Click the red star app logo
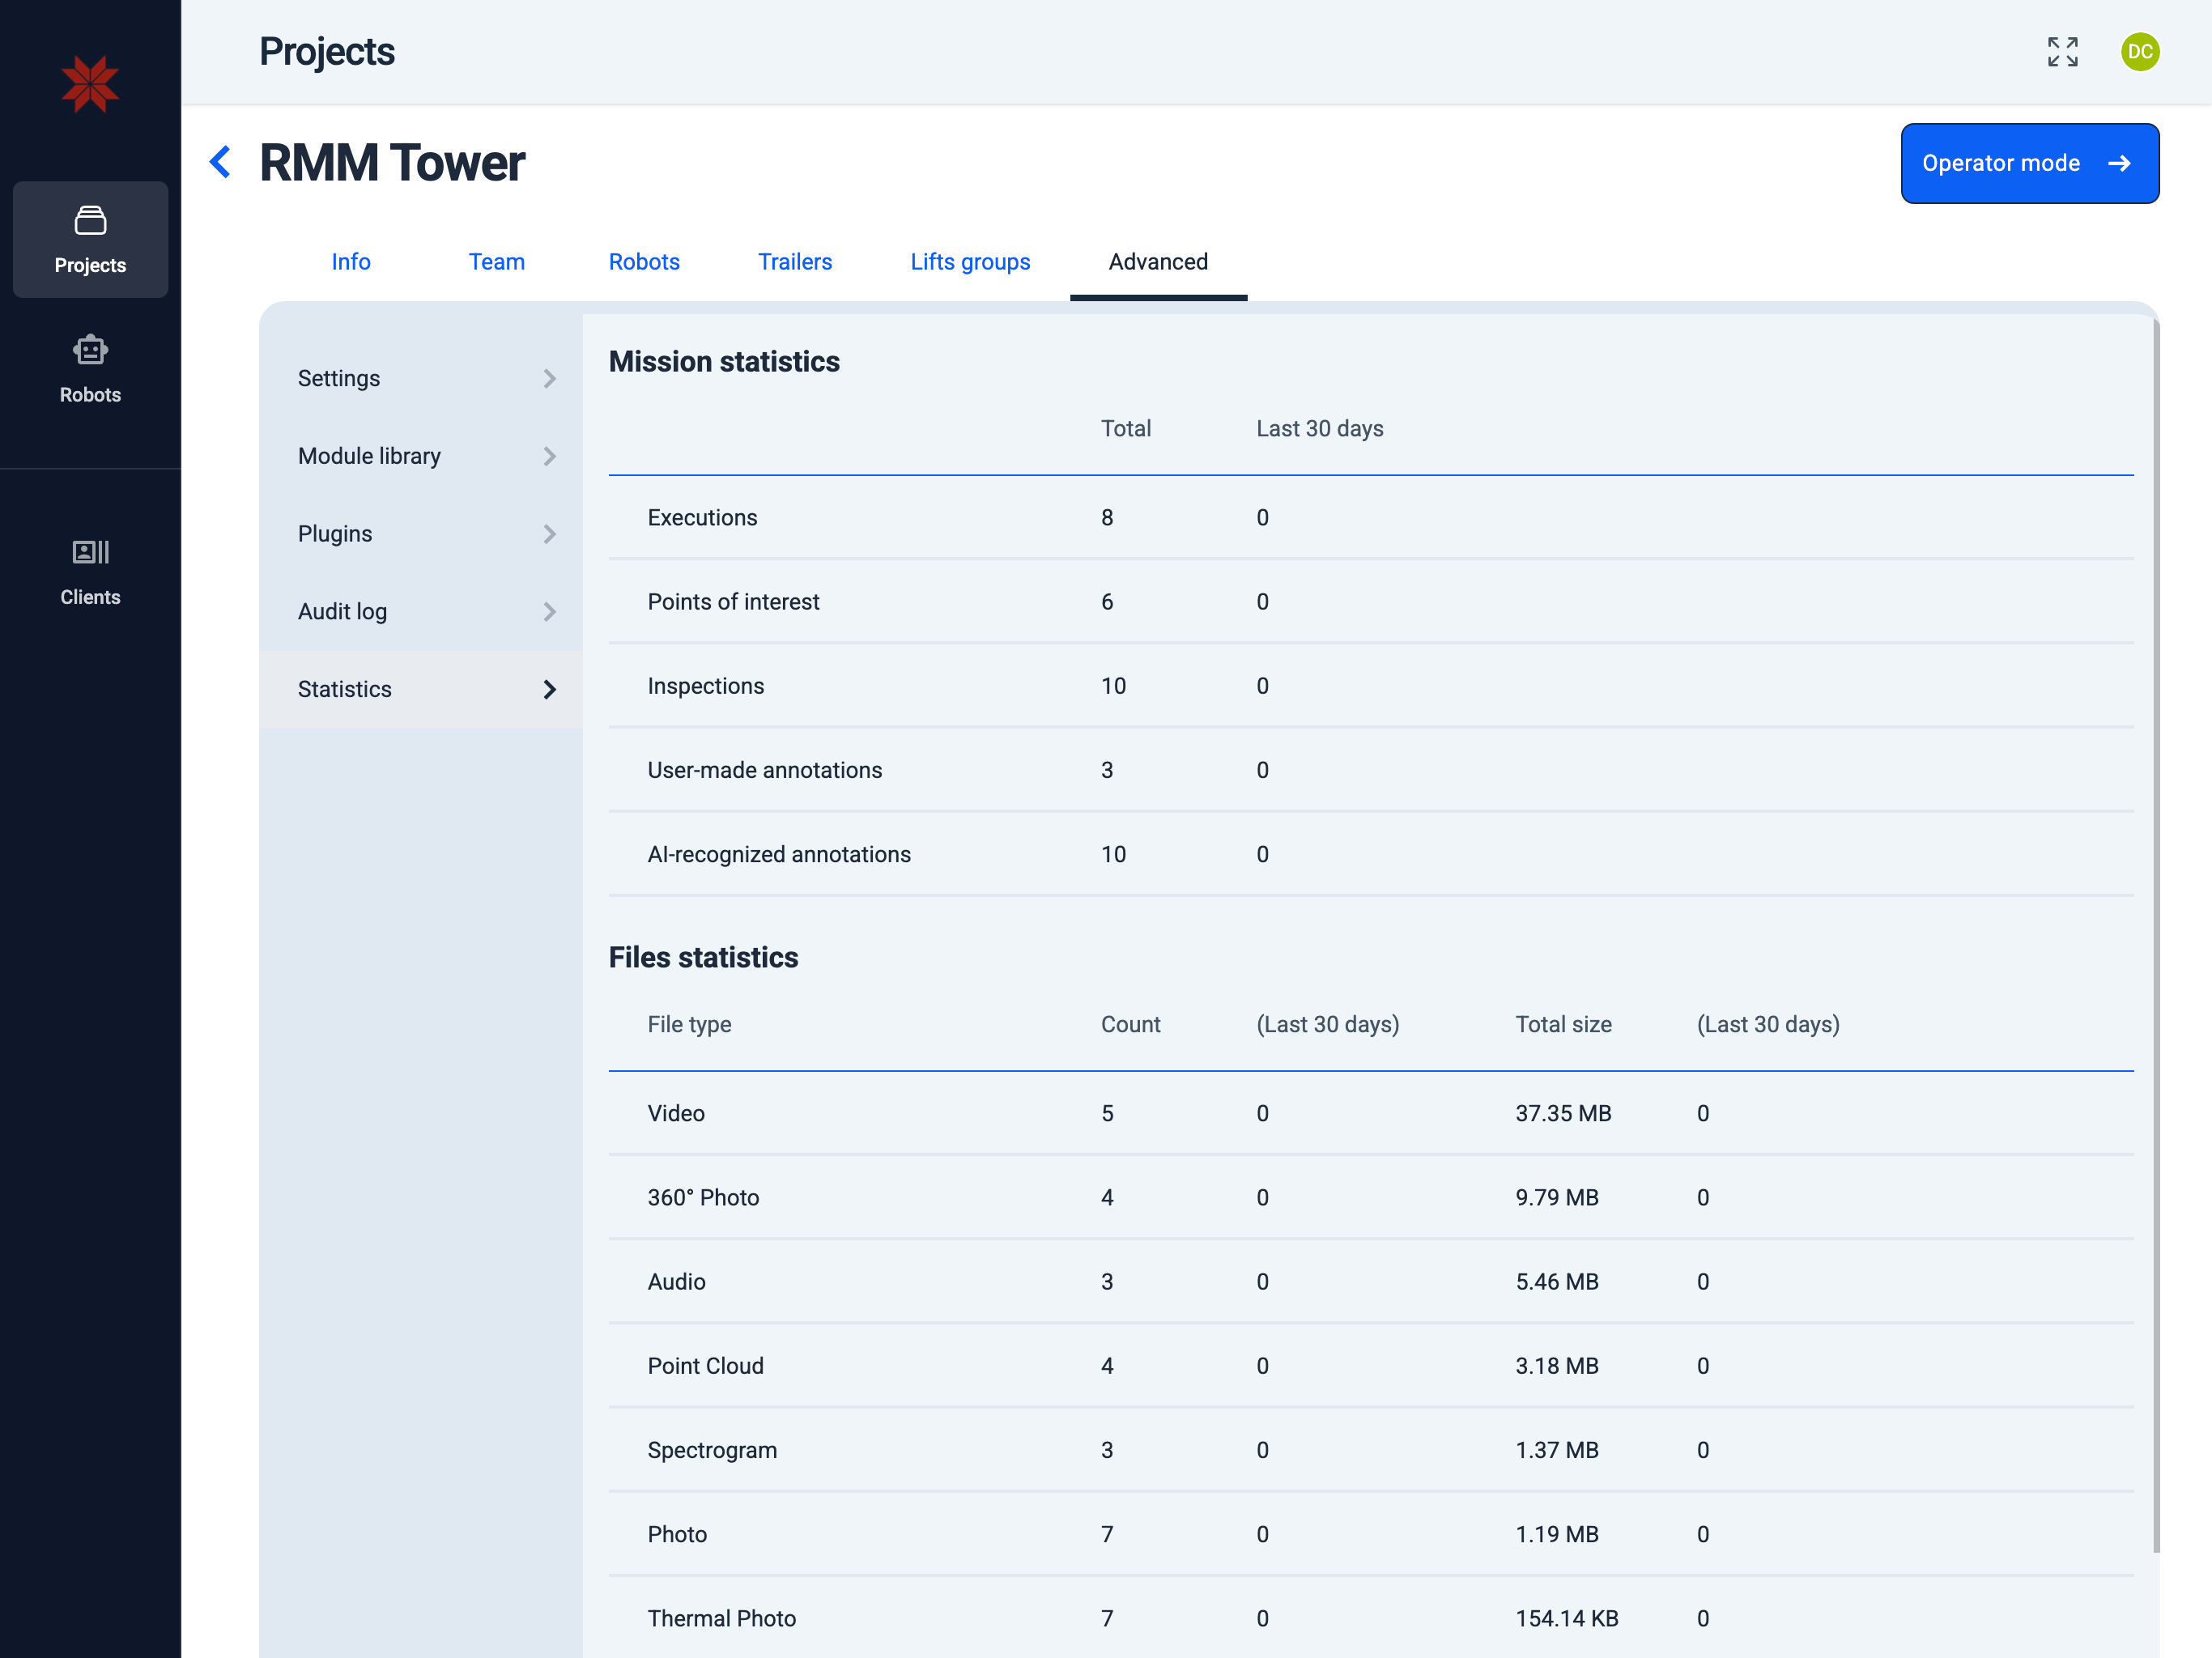Screen dimensions: 2212x1658 (90, 84)
